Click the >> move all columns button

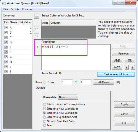pos(37,16)
